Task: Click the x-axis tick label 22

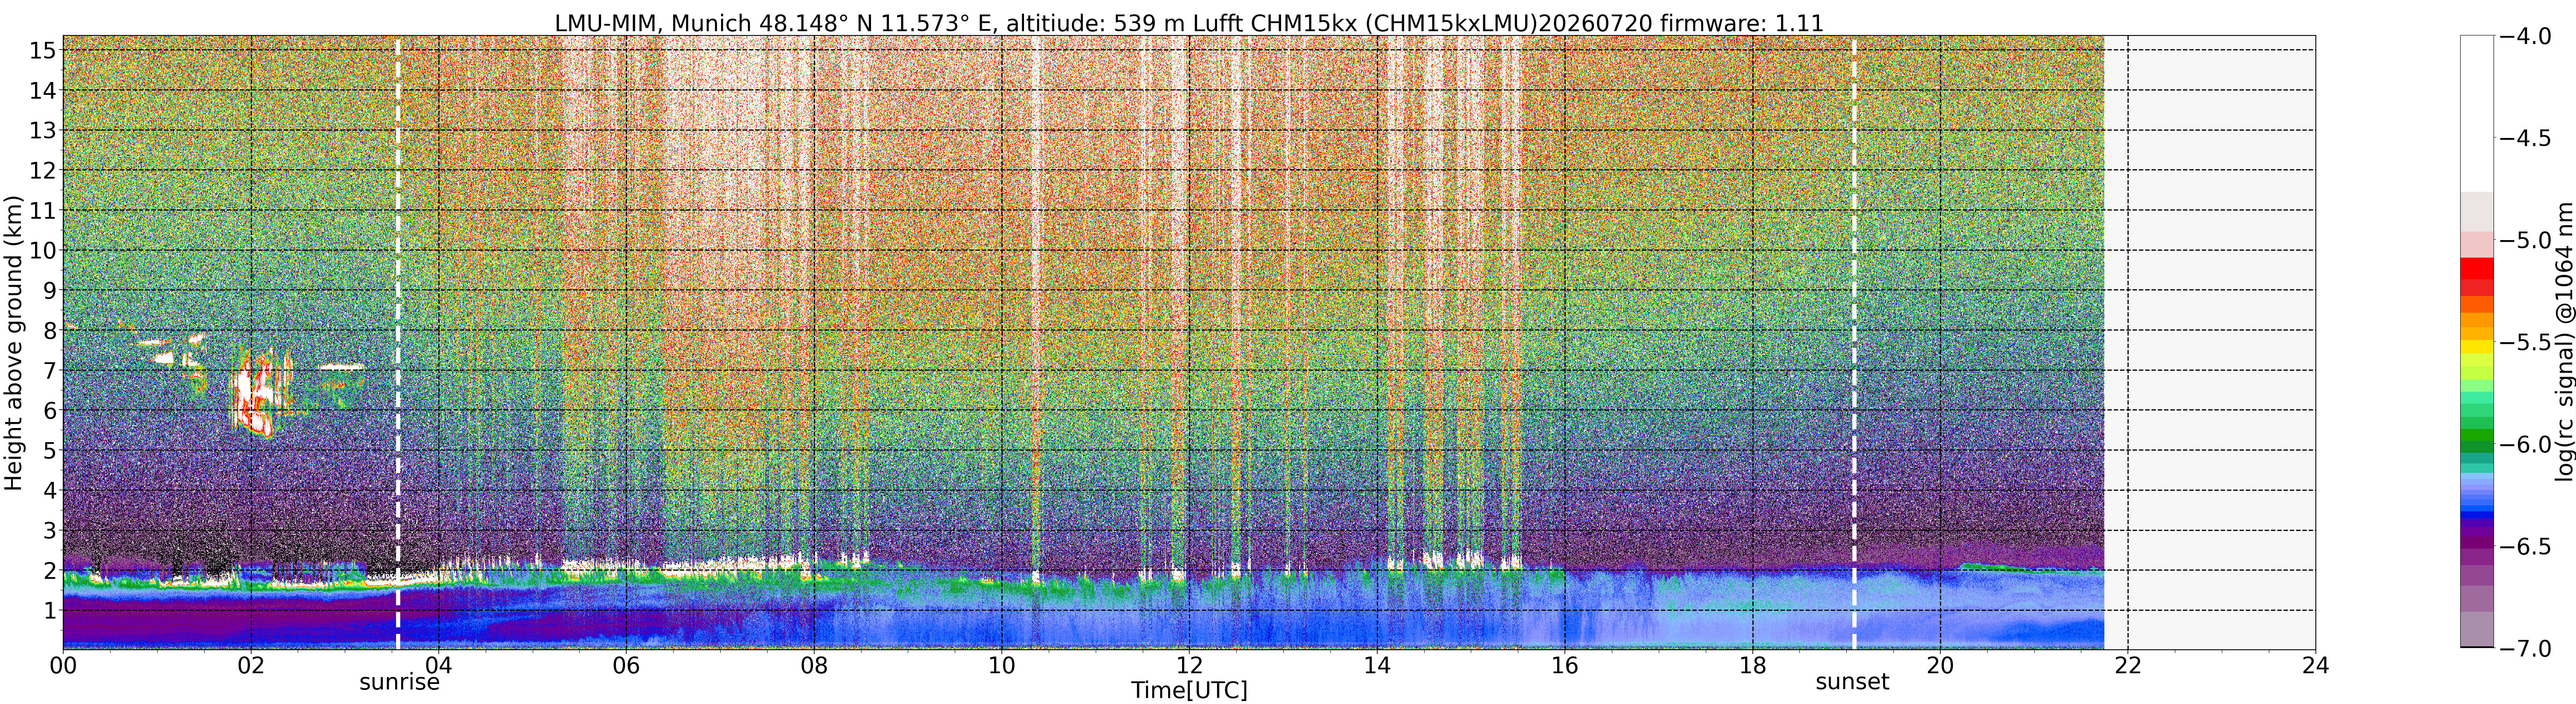Action: tap(2127, 666)
